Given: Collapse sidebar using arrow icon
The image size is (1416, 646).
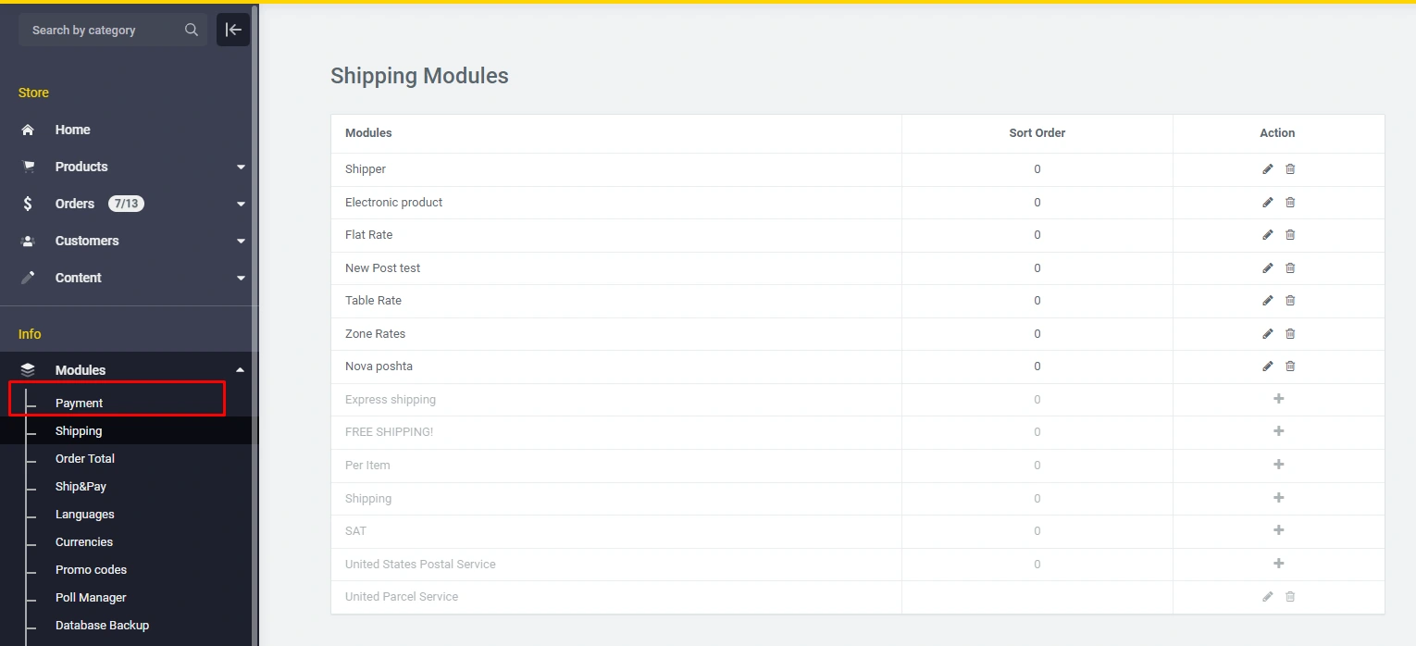Looking at the screenshot, I should point(233,30).
